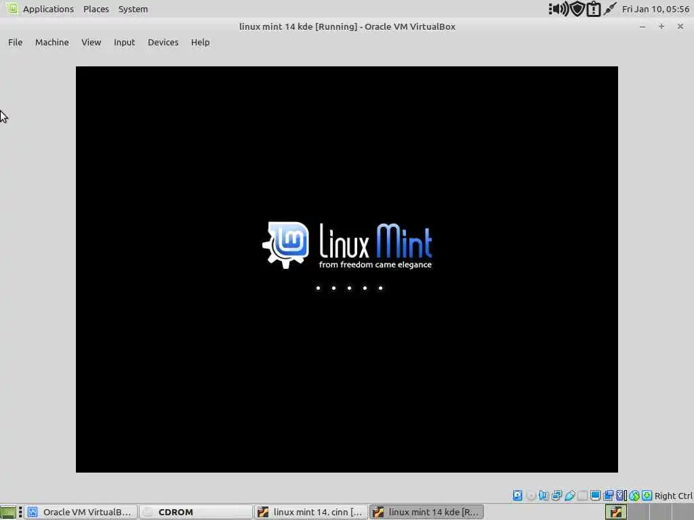Open the Applications menu in top panel
694x520 pixels.
tap(48, 9)
